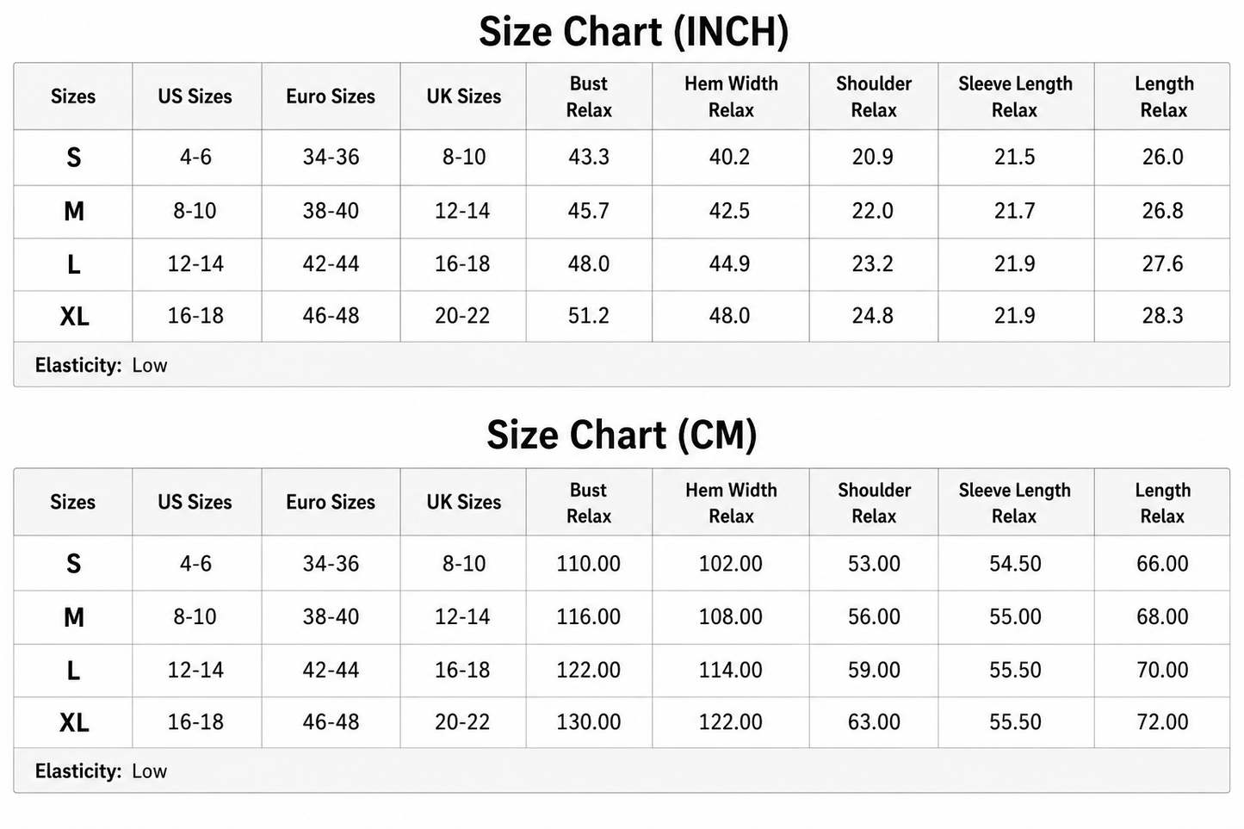
Task: Click the Elasticity Low text under inch chart
Action: pyautogui.click(x=101, y=365)
